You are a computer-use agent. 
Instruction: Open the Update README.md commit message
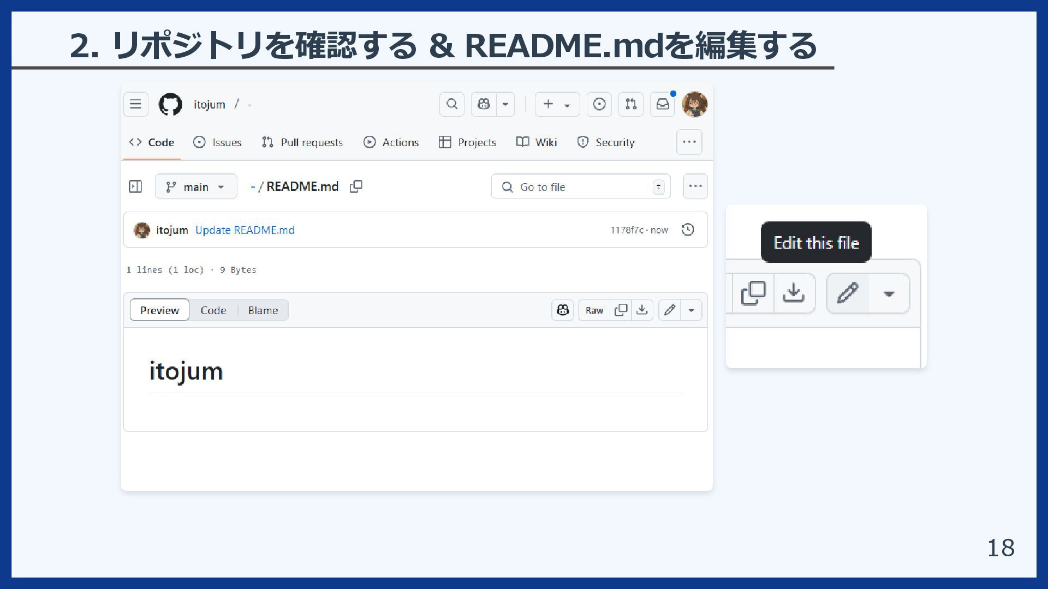point(245,230)
